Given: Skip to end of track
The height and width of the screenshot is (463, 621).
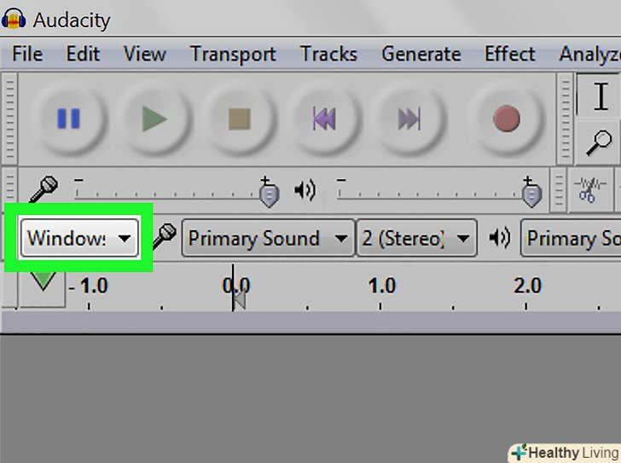Looking at the screenshot, I should coord(409,119).
